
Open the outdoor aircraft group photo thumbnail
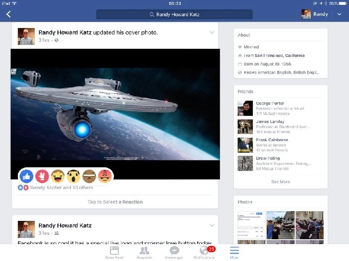[281, 225]
